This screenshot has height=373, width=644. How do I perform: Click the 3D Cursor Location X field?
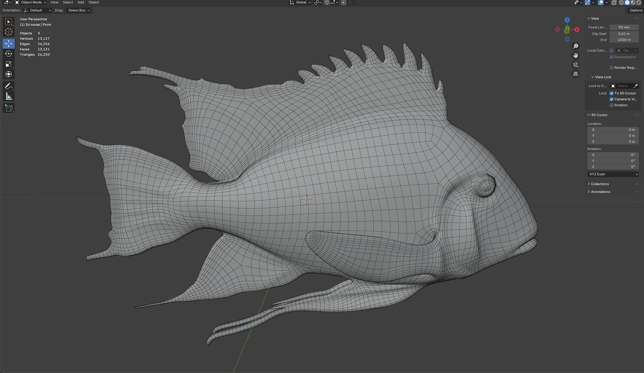click(x=613, y=130)
